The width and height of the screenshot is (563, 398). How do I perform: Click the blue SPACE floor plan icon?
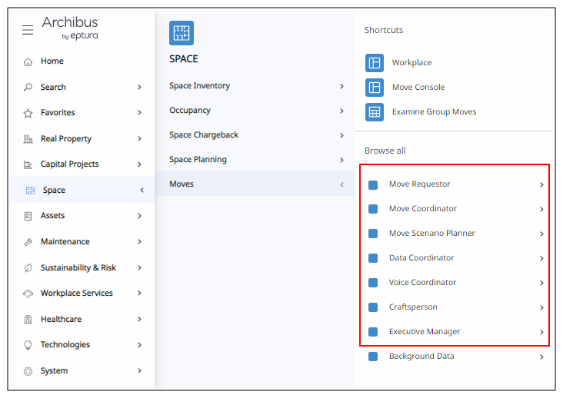pyautogui.click(x=182, y=33)
